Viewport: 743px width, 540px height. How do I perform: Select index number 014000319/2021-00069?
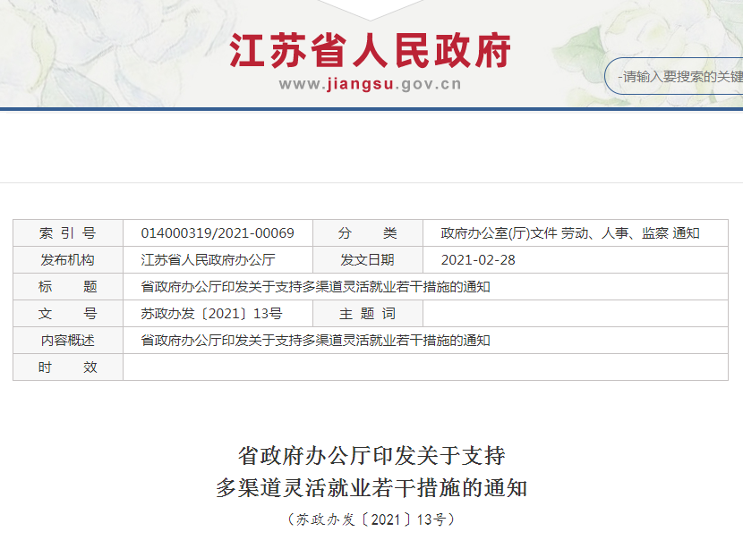pyautogui.click(x=218, y=232)
